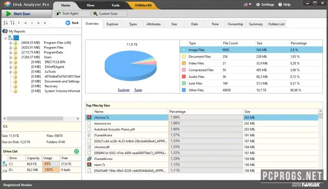Viewport: 328px width, 189px height.
Task: Click the pie chart graphic
Action: (130, 65)
